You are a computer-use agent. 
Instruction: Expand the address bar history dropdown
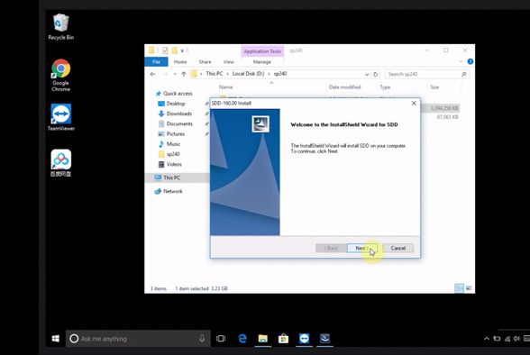click(367, 74)
